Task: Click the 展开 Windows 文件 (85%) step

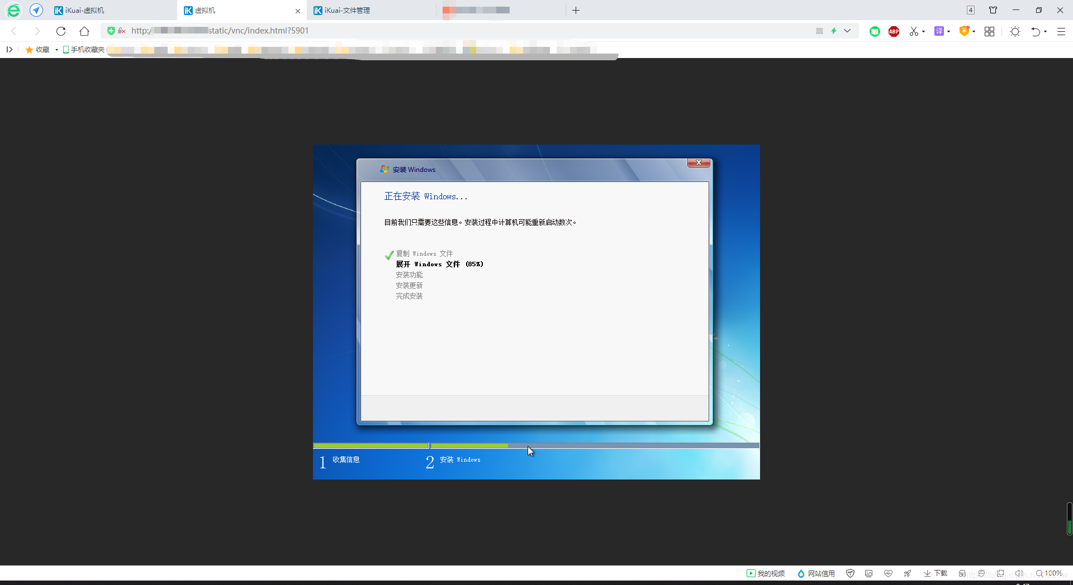Action: pos(440,264)
